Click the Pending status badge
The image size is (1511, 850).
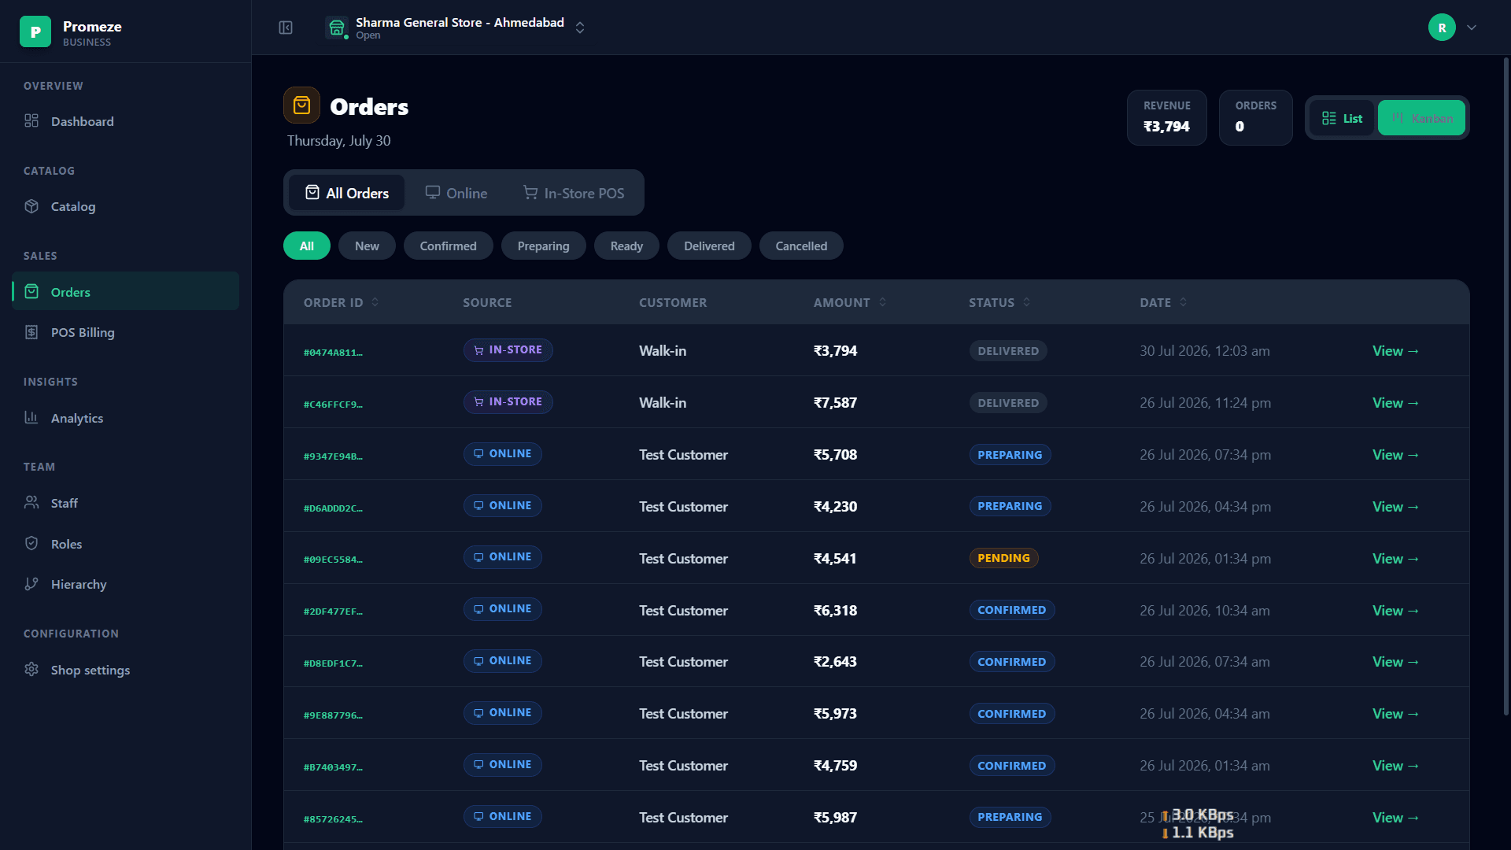tap(1003, 558)
